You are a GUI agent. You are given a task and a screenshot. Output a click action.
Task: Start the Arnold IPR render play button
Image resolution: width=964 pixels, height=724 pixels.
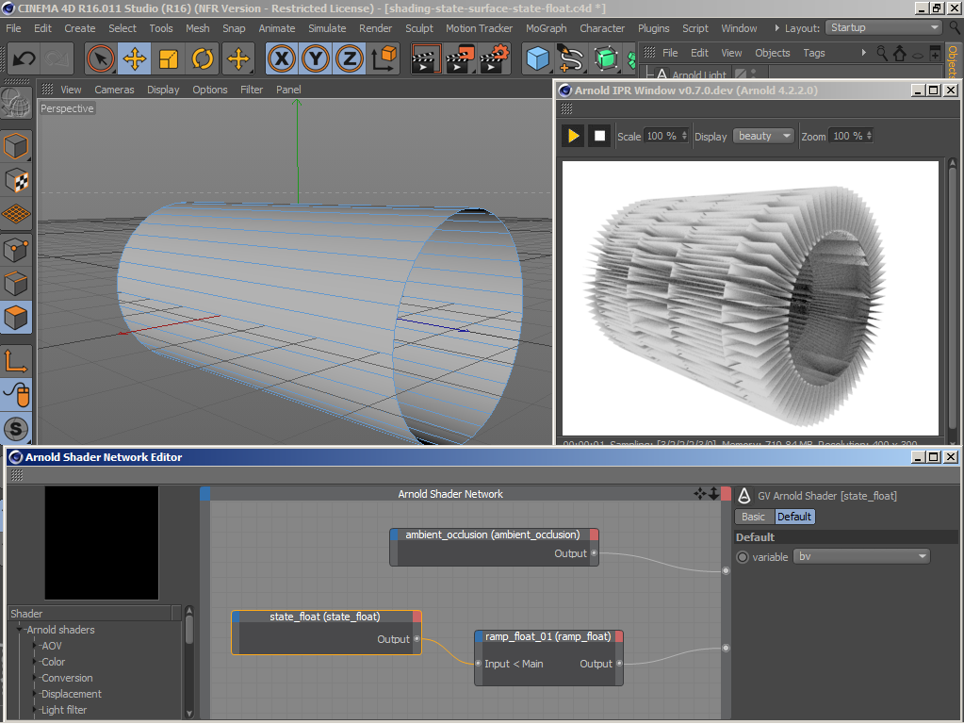tap(574, 136)
